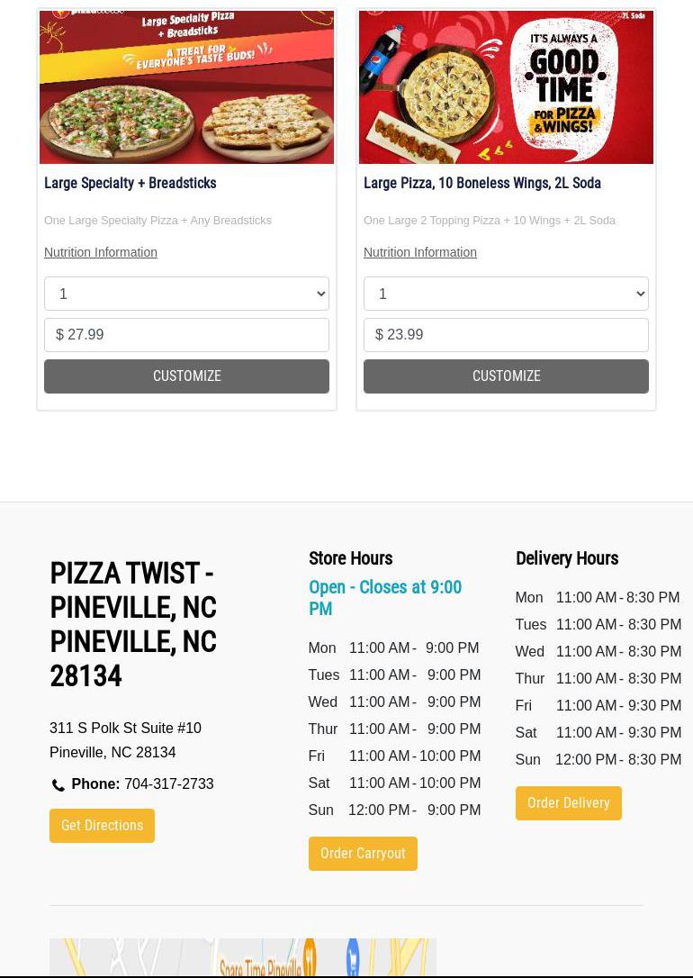Viewport: 693px width, 978px height.
Task: Click the Good Time for Pizza & Wings image
Action: (x=506, y=87)
